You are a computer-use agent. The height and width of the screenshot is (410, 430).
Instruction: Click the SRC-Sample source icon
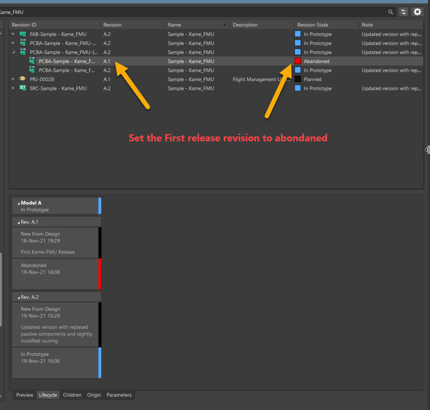(23, 88)
